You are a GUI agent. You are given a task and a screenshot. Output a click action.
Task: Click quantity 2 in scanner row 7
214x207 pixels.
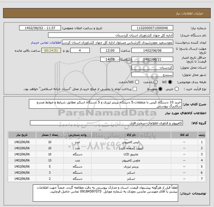coord(50,179)
